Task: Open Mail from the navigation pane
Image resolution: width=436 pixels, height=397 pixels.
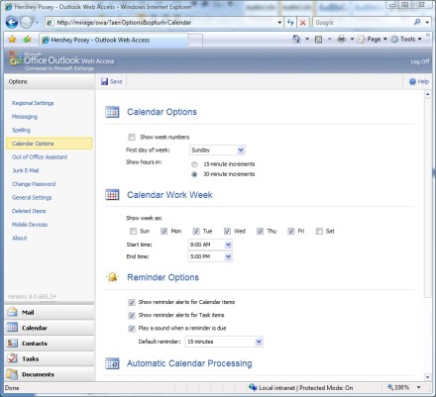Action: pyautogui.click(x=50, y=312)
